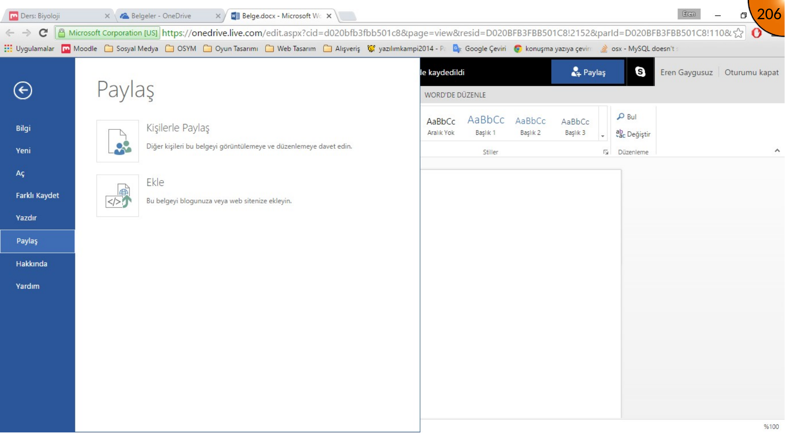Click the Eren Gaygusuz account name
785x441 pixels.
pos(686,72)
